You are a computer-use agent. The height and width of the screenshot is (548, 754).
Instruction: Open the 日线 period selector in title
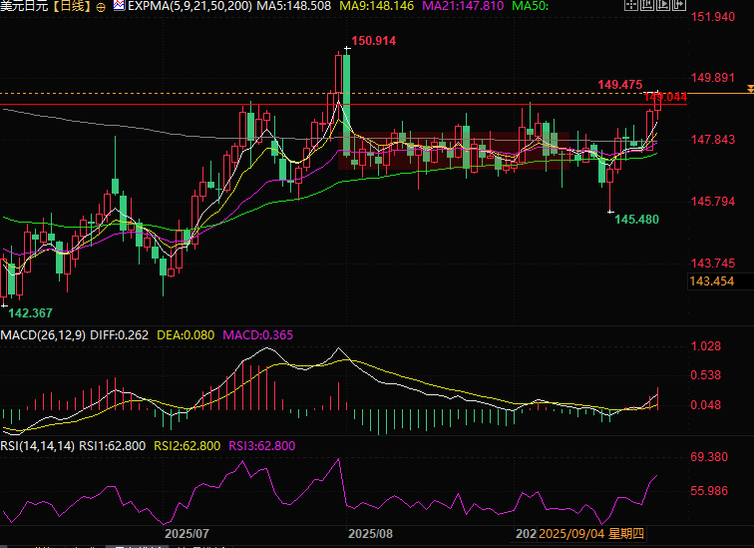coord(72,6)
